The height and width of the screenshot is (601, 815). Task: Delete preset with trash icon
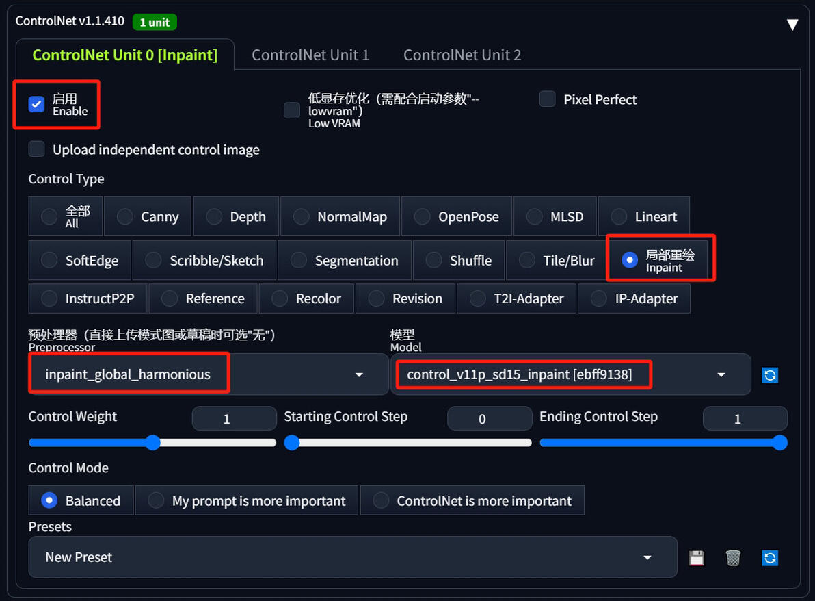click(x=733, y=558)
